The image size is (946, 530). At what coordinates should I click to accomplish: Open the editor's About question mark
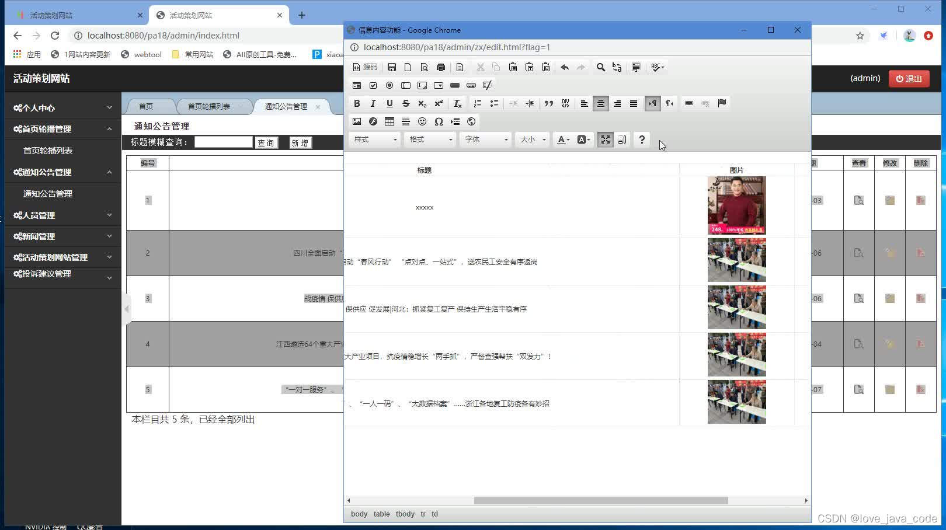point(642,140)
